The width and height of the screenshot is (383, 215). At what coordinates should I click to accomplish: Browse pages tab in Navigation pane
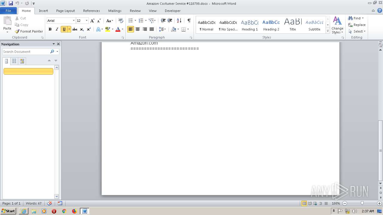tap(14, 61)
